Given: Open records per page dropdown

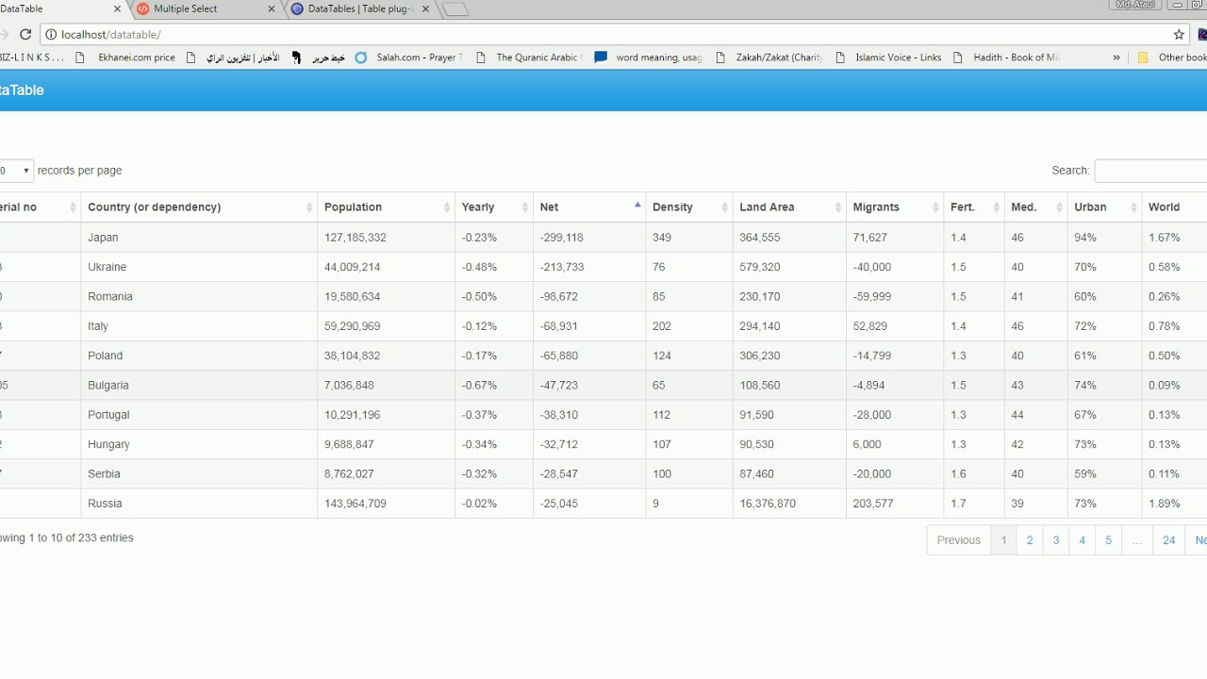Looking at the screenshot, I should coord(16,171).
